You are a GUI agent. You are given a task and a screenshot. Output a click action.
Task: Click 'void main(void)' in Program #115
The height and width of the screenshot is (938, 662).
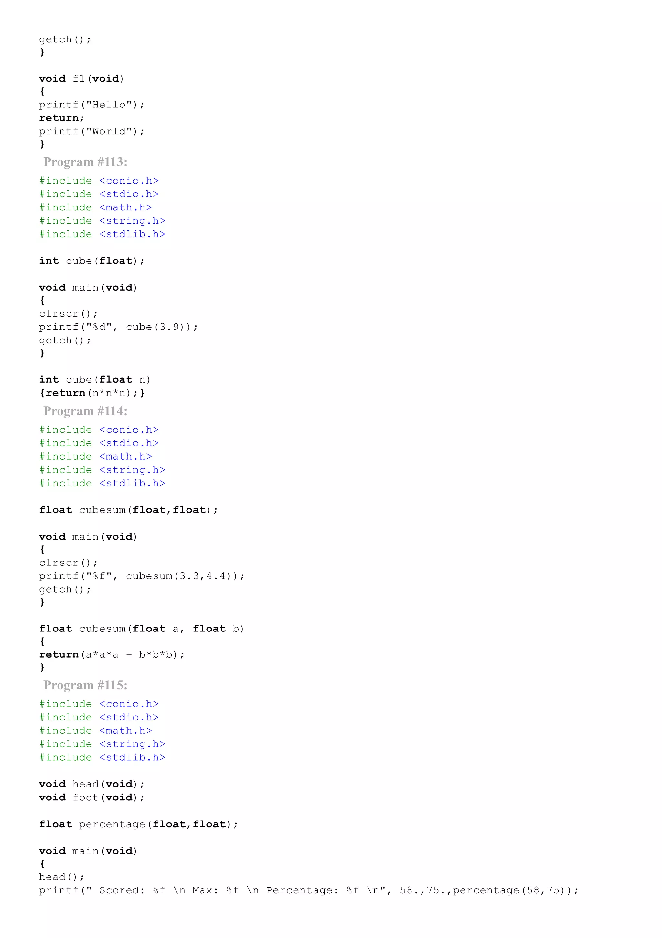[88, 851]
